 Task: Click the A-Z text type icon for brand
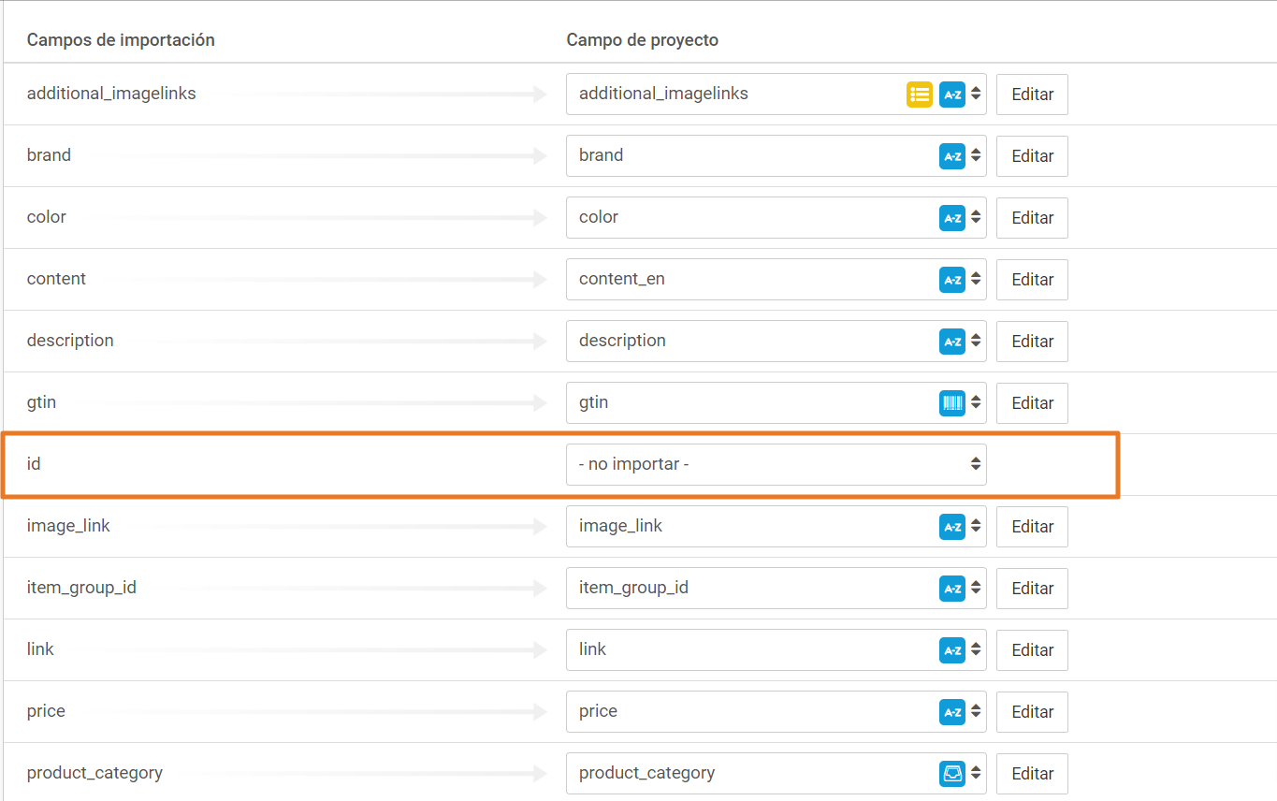coord(952,156)
